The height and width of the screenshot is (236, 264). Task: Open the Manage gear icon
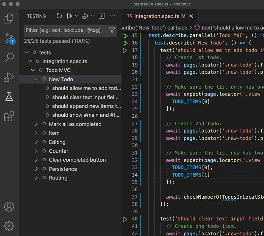tap(9, 226)
